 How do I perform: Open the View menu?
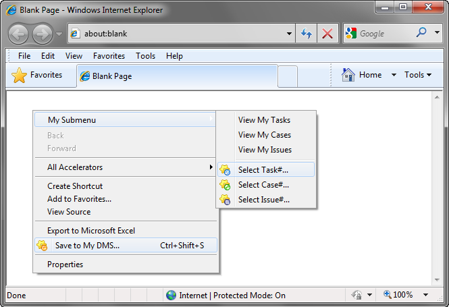(74, 56)
